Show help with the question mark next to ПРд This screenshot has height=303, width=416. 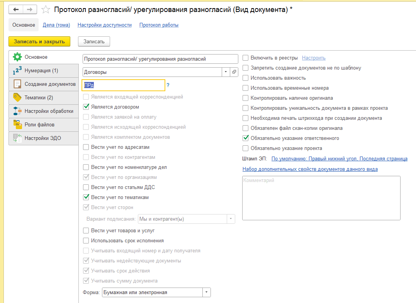168,85
